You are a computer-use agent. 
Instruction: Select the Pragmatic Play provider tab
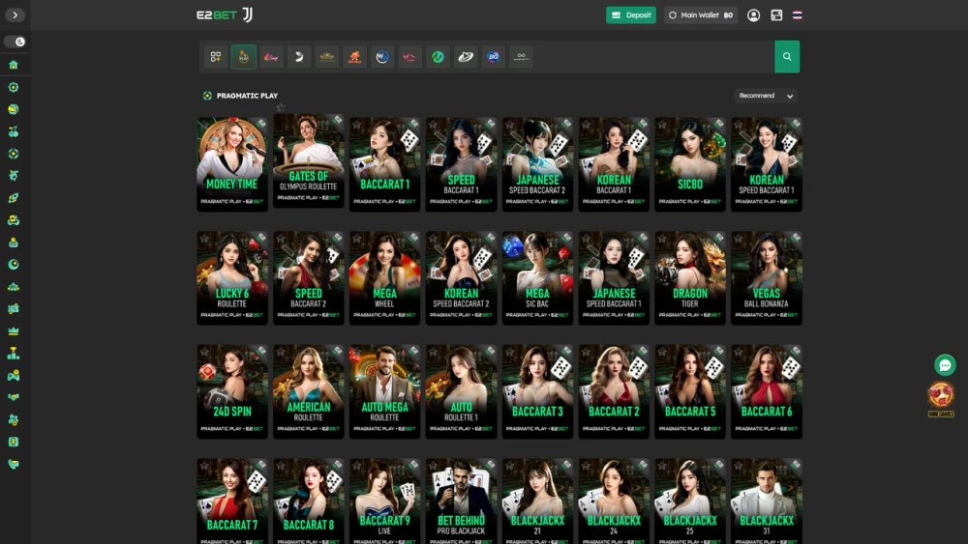point(243,57)
